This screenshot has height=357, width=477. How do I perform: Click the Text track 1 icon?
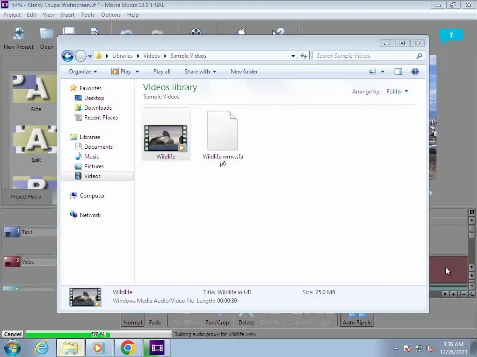tap(12, 232)
